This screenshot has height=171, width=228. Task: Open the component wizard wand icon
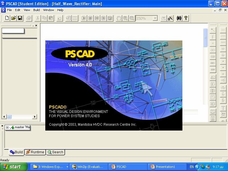pyautogui.click(x=170, y=18)
